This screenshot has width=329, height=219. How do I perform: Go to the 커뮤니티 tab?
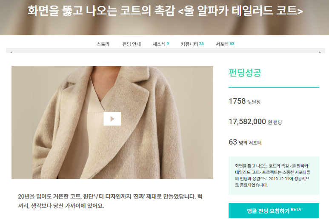click(192, 44)
